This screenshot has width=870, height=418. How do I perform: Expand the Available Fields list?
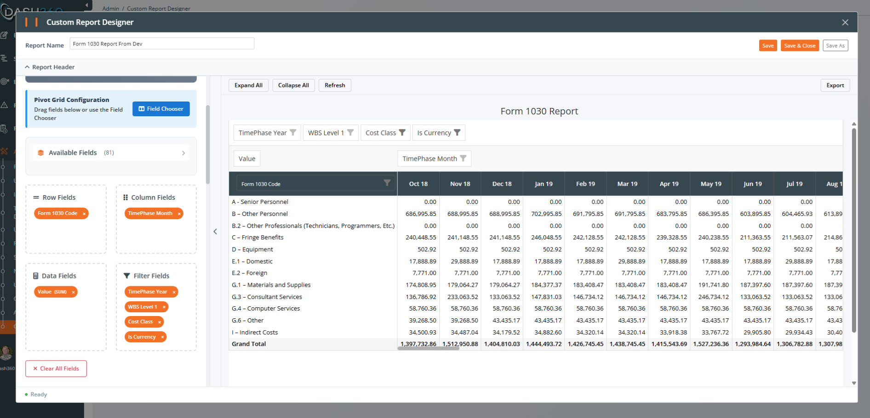[183, 153]
